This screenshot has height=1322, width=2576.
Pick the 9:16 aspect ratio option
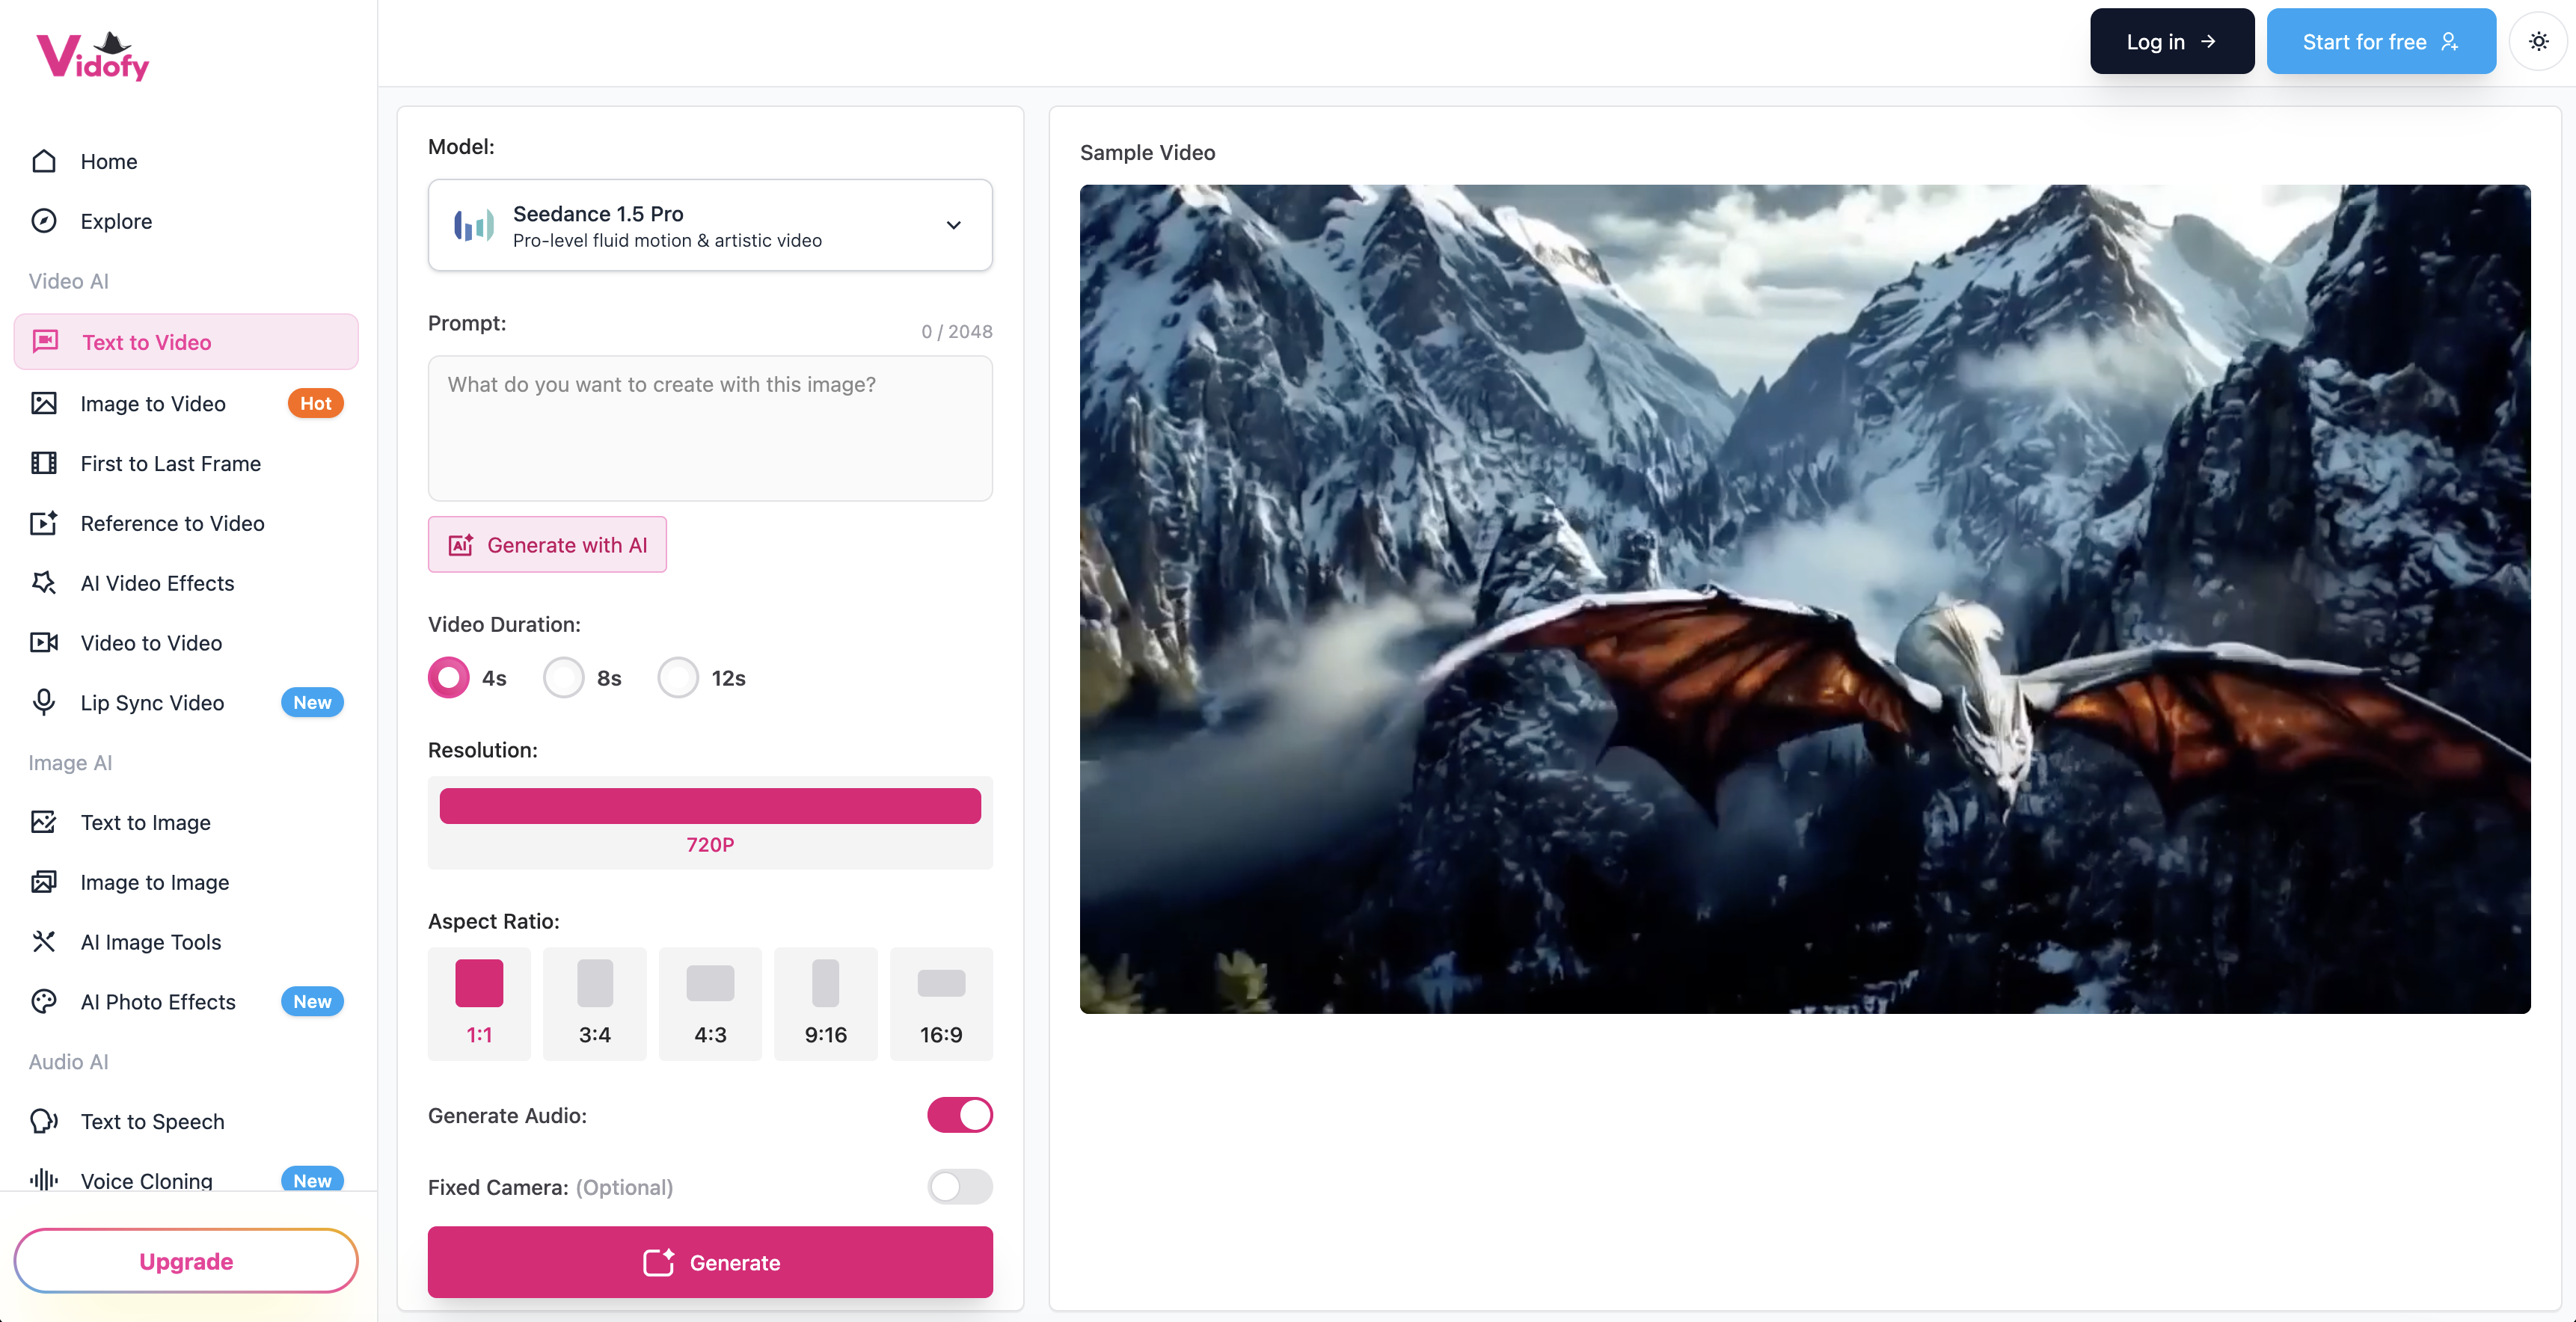(825, 1003)
